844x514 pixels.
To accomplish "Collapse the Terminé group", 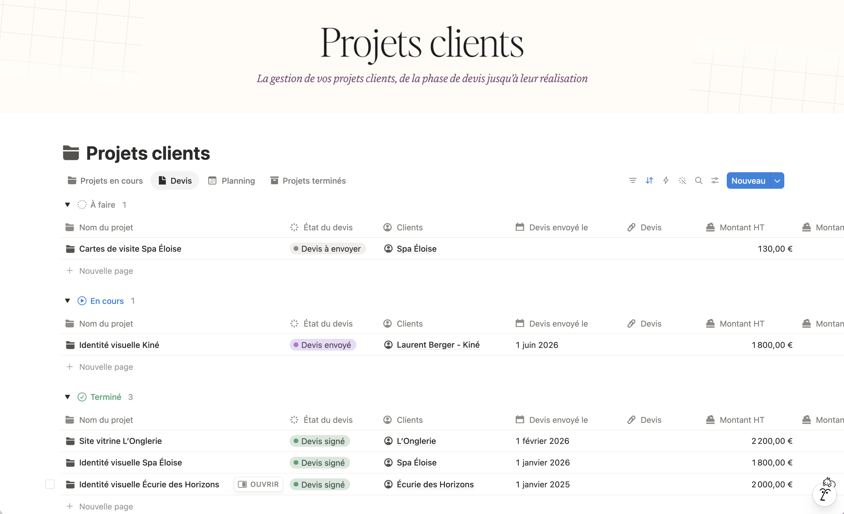I will (67, 397).
